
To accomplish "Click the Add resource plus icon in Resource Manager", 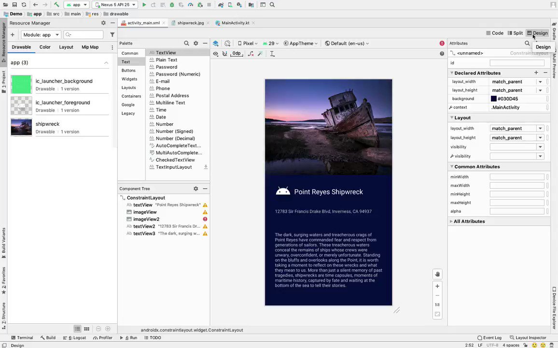I will [13, 34].
